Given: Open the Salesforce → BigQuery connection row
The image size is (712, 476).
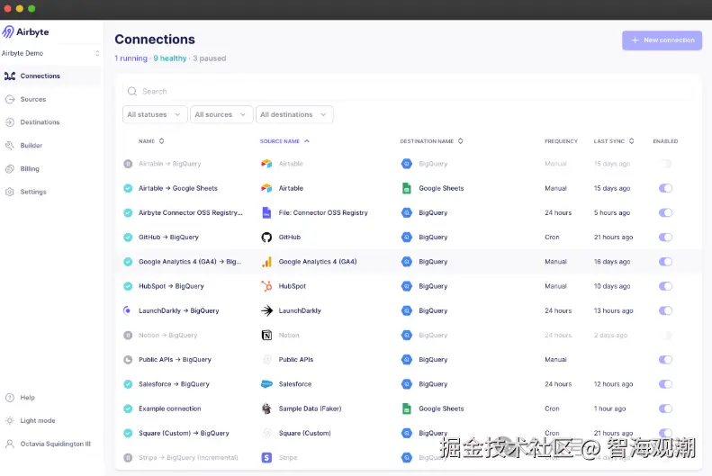Looking at the screenshot, I should (x=408, y=384).
